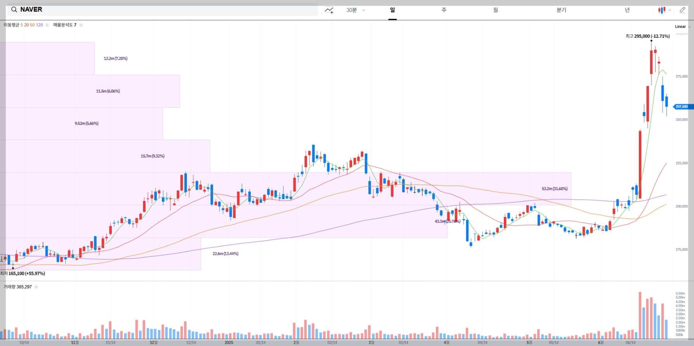The image size is (694, 346).
Task: Click the NAVER stock search field
Action: click(163, 10)
